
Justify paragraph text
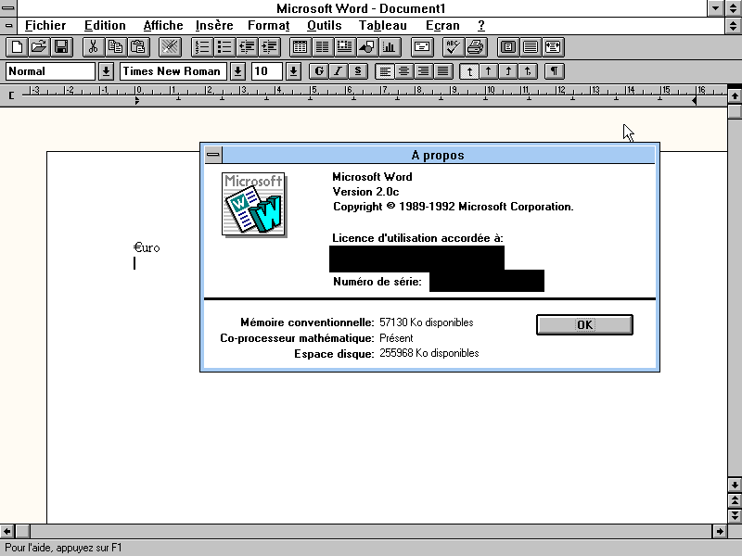[x=443, y=71]
